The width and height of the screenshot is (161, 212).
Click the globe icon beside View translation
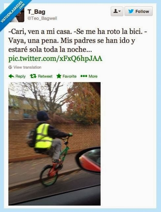click(10, 67)
